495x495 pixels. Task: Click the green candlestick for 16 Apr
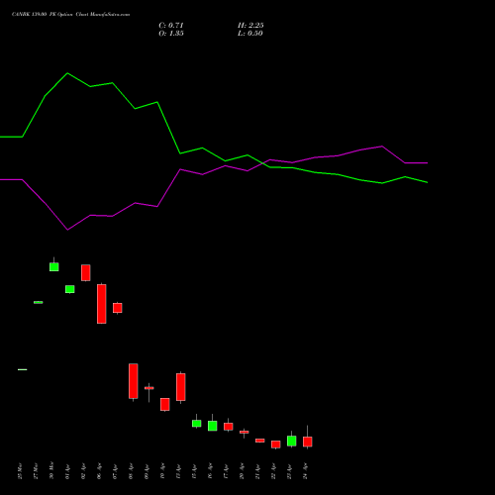point(213,426)
